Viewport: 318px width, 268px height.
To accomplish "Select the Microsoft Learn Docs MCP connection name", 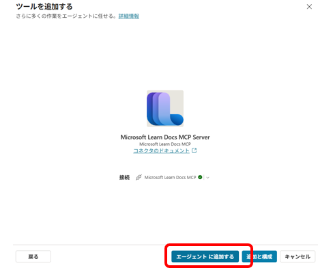I will [170, 177].
